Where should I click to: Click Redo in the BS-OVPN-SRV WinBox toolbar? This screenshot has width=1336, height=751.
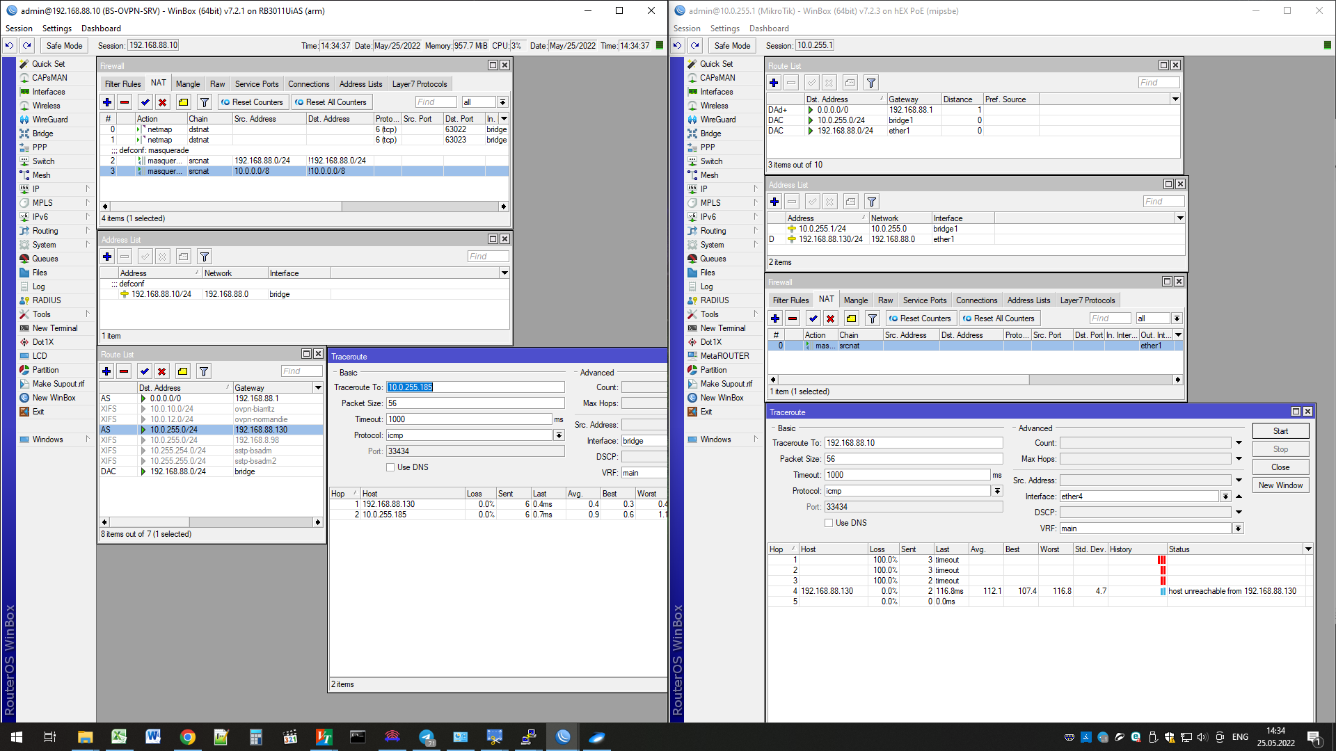26,45
